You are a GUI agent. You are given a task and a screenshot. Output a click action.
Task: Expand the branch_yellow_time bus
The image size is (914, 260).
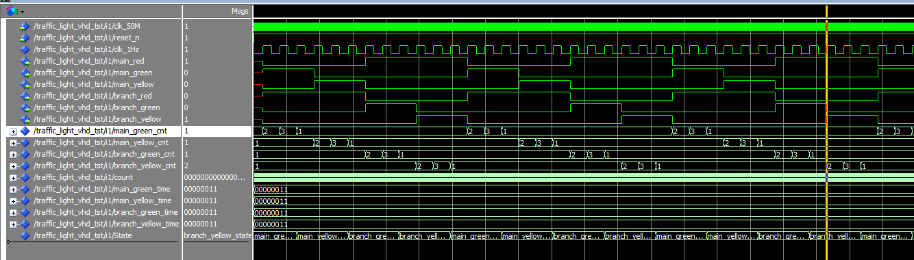[13, 224]
